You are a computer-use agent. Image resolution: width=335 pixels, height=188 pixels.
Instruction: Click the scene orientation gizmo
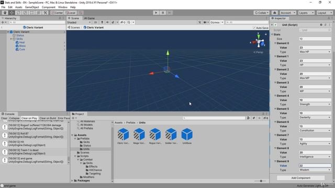click(x=259, y=41)
